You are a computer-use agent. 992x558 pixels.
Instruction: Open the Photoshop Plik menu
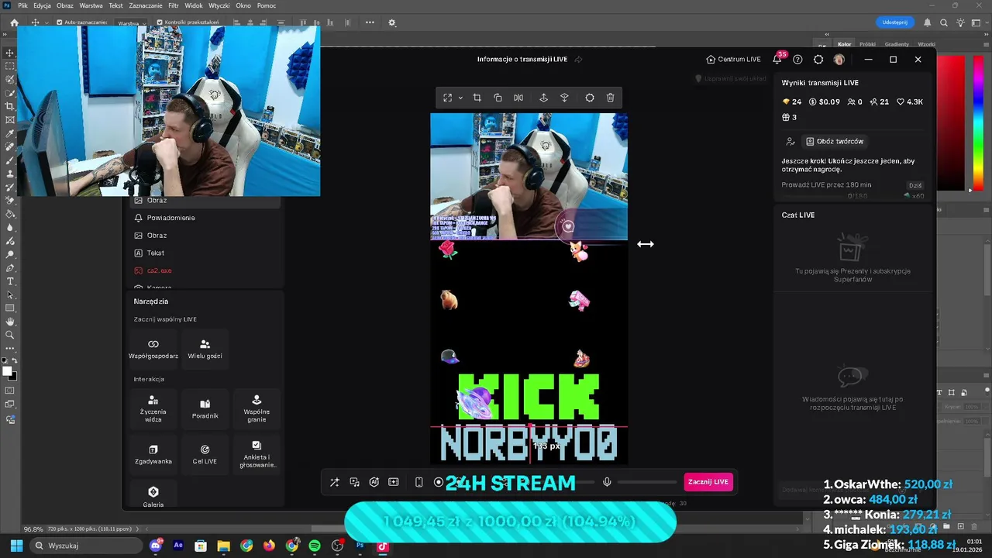click(23, 5)
